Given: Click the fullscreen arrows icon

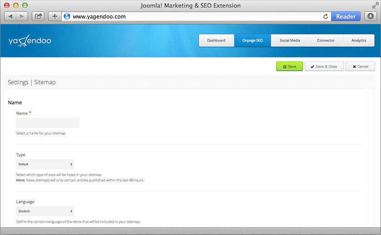Looking at the screenshot, I should pyautogui.click(x=375, y=5).
